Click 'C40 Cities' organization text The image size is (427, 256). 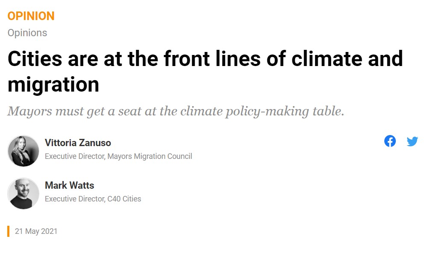point(124,199)
